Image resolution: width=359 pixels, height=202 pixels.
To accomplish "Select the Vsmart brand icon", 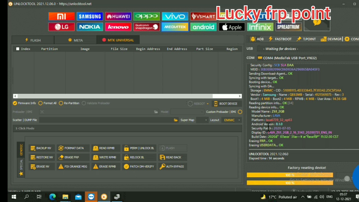I will [203, 16].
